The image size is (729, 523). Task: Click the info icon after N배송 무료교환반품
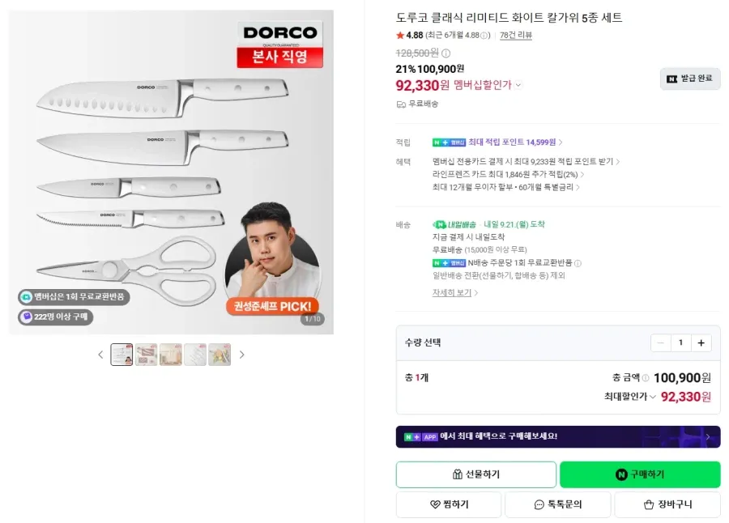pos(578,263)
